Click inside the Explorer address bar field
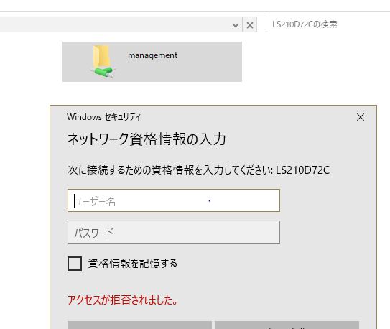The width and height of the screenshot is (390, 329). point(114,24)
